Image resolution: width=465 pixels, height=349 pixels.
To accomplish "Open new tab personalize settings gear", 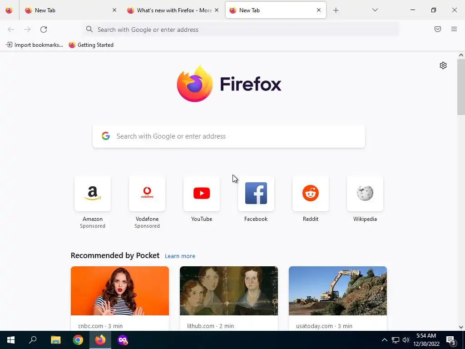I will 443,65.
